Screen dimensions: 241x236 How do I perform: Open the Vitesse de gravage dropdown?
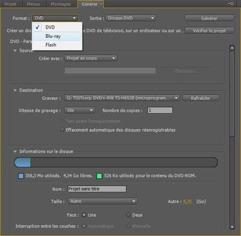pos(80,110)
